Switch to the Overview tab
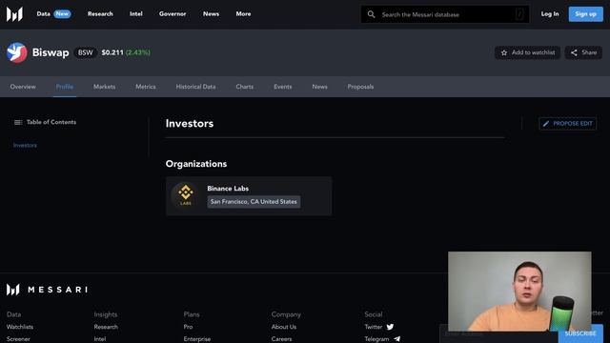Image resolution: width=610 pixels, height=343 pixels. click(x=23, y=87)
